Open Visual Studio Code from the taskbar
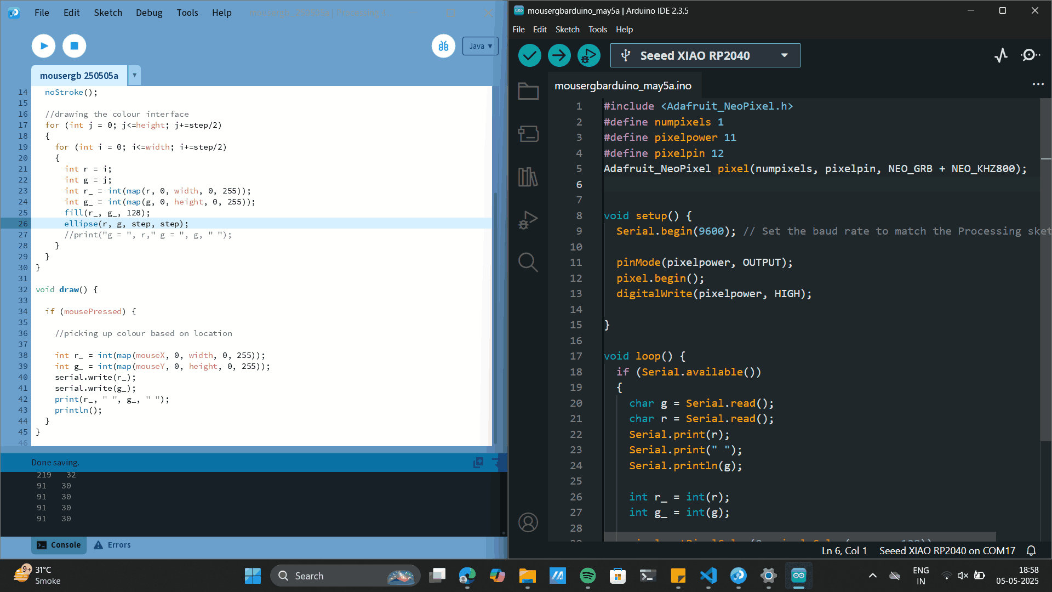Image resolution: width=1052 pixels, height=592 pixels. click(x=708, y=576)
